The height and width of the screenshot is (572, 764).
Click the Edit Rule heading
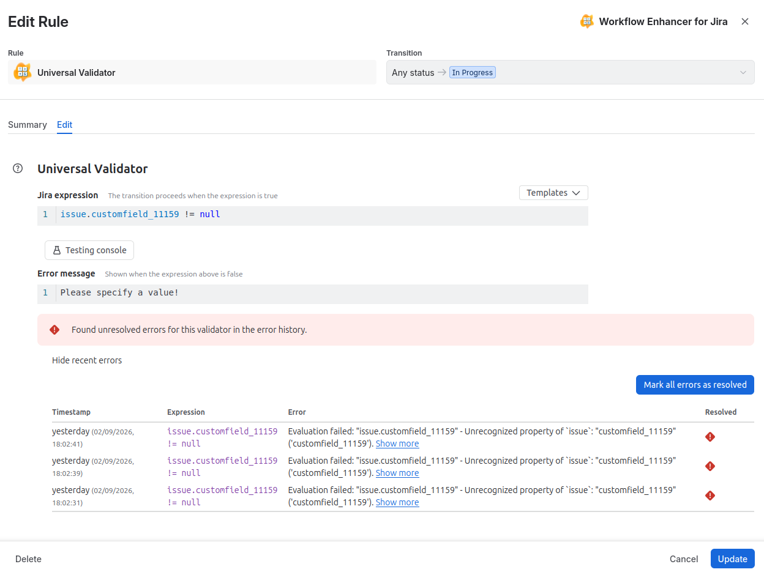click(38, 22)
